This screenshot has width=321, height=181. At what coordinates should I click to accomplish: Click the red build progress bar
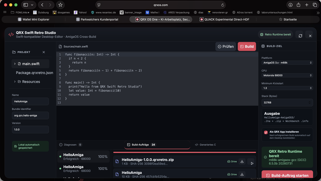click(185, 152)
